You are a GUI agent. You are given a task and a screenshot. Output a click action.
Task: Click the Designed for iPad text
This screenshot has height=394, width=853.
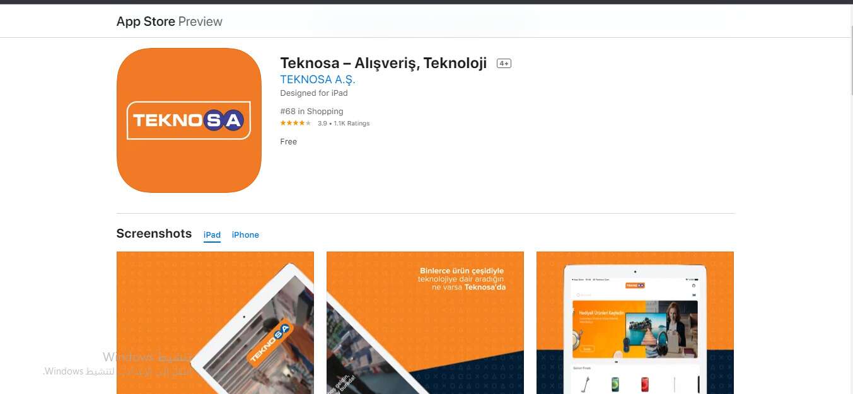pyautogui.click(x=314, y=93)
